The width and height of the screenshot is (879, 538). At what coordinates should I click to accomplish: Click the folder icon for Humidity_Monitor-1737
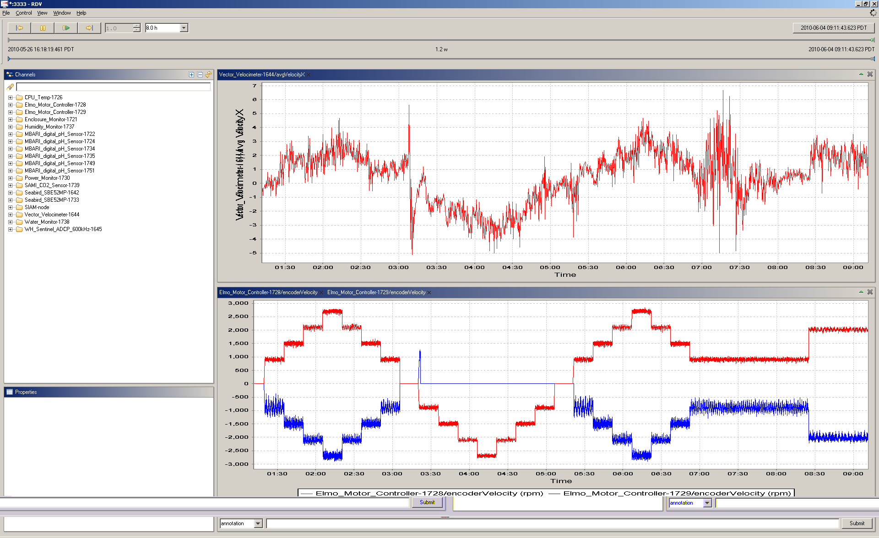(x=19, y=127)
